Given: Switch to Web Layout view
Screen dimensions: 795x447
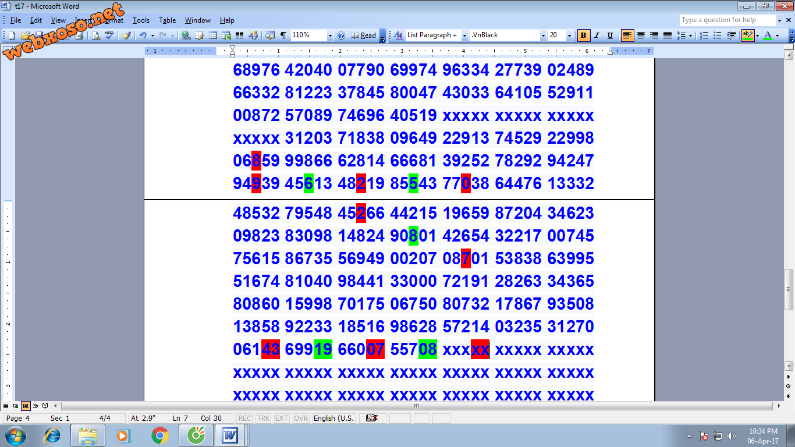Looking at the screenshot, I should click(x=16, y=406).
